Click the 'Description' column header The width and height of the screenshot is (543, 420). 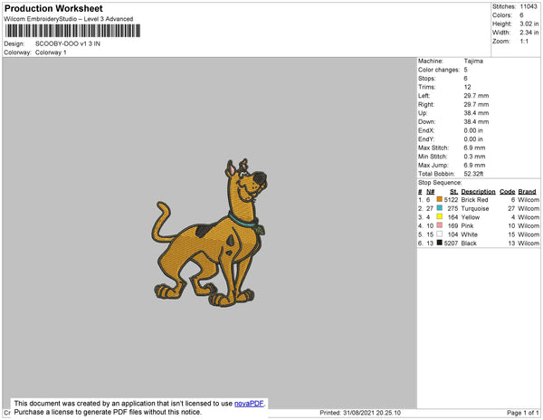point(478,192)
